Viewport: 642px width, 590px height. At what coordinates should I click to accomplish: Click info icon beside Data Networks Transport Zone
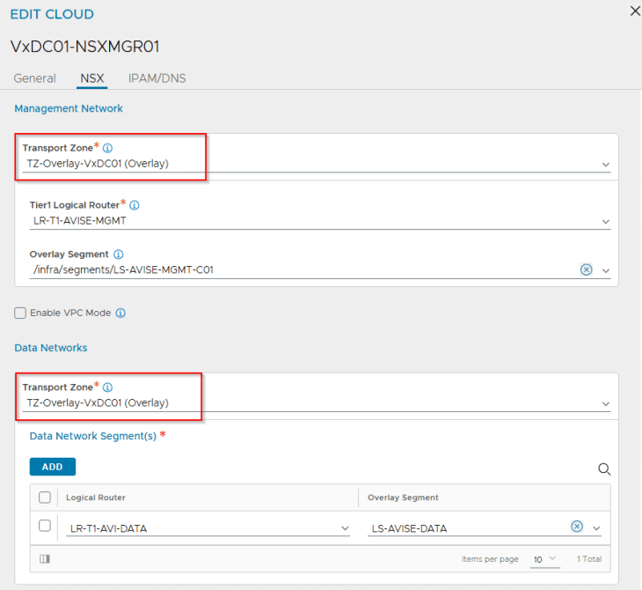point(107,387)
